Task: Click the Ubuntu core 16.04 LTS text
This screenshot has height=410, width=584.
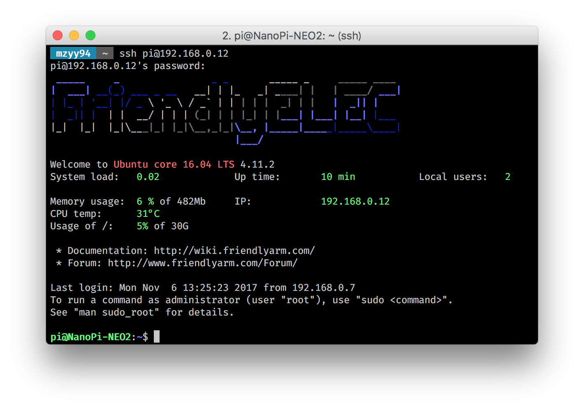Action: pos(174,164)
